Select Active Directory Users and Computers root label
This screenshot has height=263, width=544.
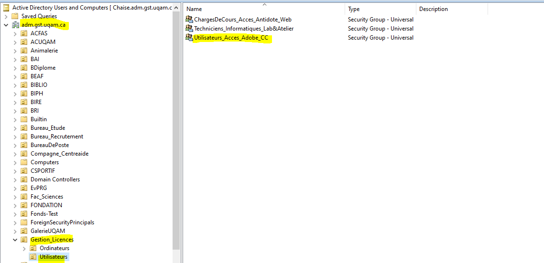92,7
